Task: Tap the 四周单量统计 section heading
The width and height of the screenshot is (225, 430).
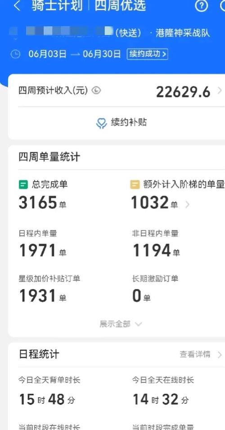Action: click(x=49, y=157)
